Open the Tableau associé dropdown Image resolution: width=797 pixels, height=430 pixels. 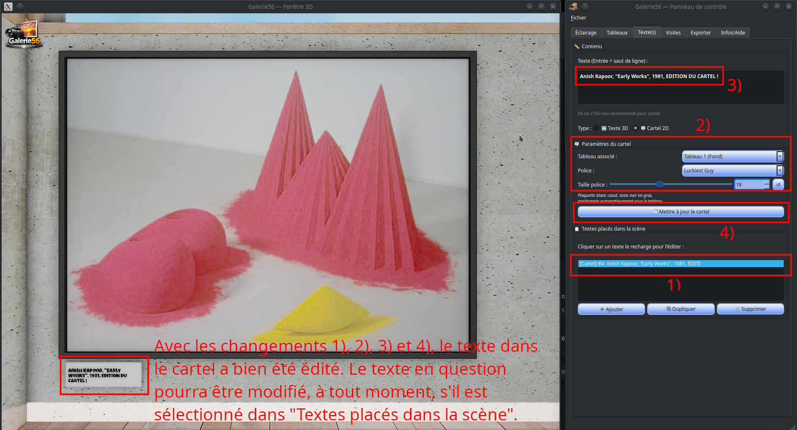click(733, 157)
